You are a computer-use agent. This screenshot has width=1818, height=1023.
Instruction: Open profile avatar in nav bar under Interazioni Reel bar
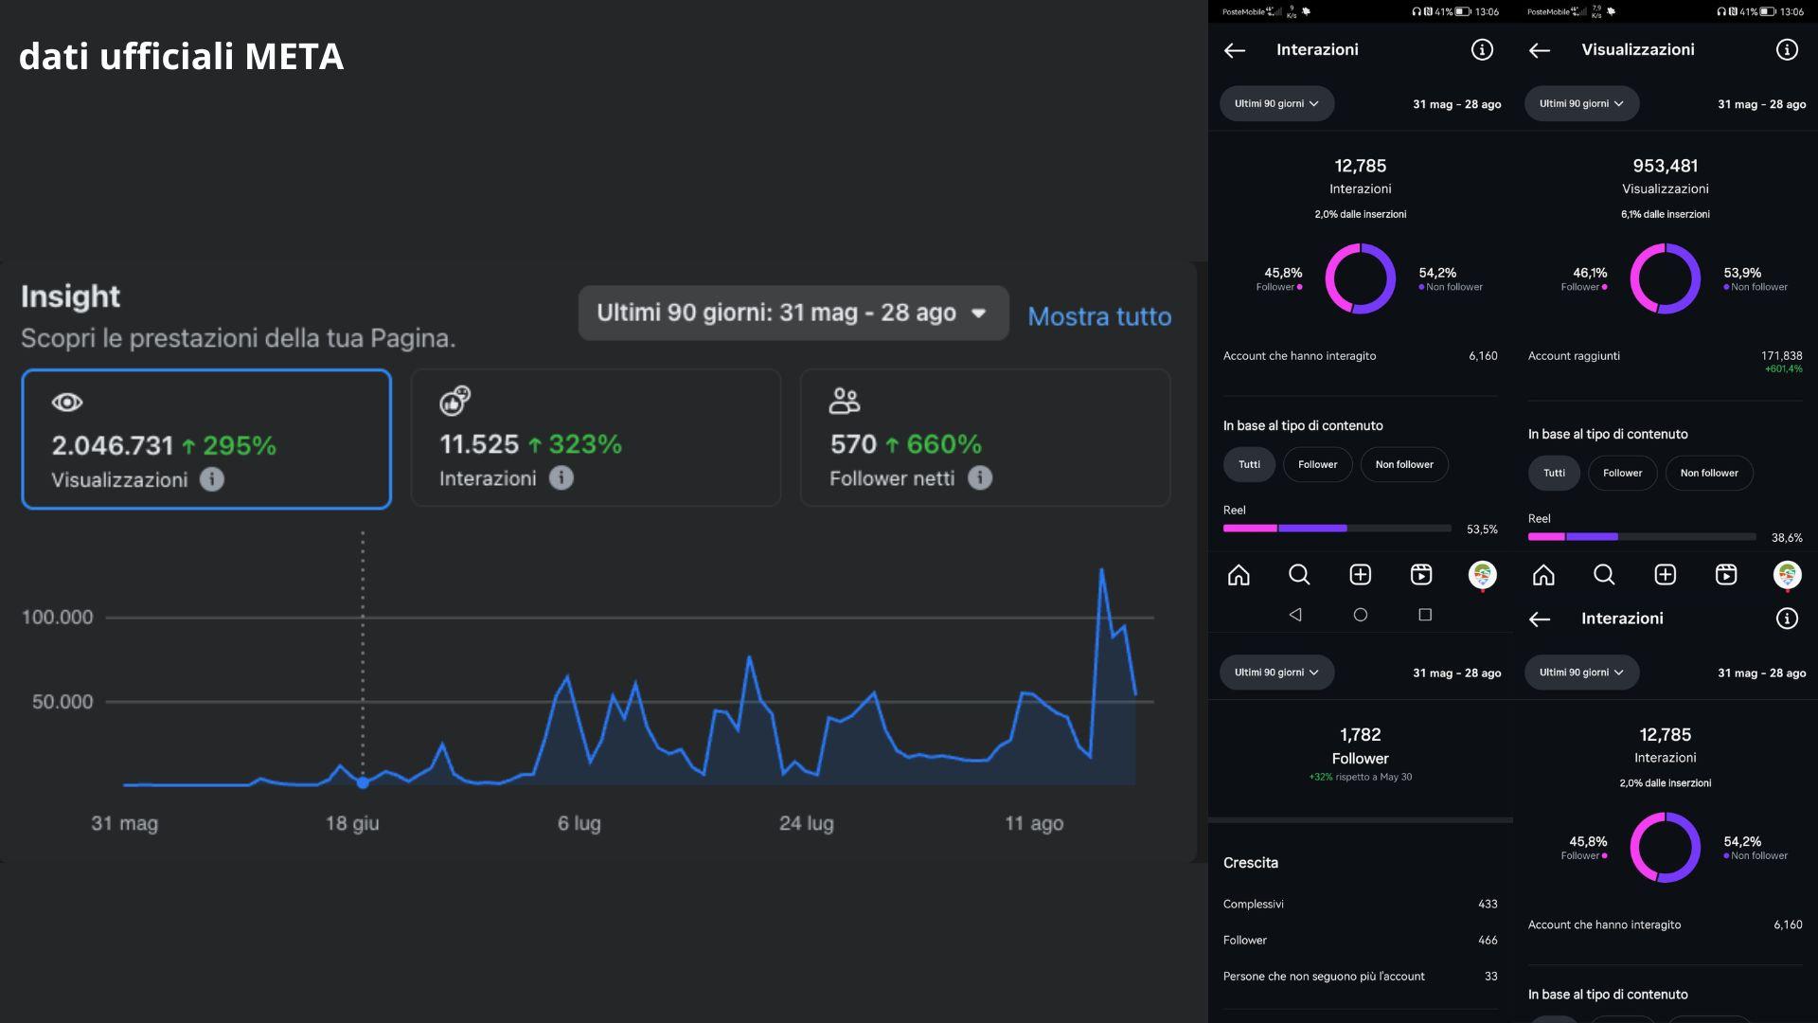pos(1482,575)
